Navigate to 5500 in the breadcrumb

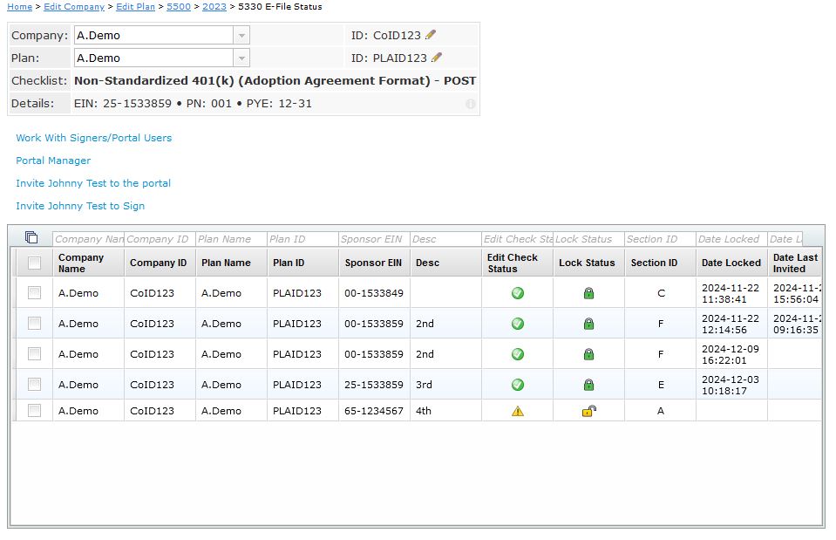click(179, 7)
